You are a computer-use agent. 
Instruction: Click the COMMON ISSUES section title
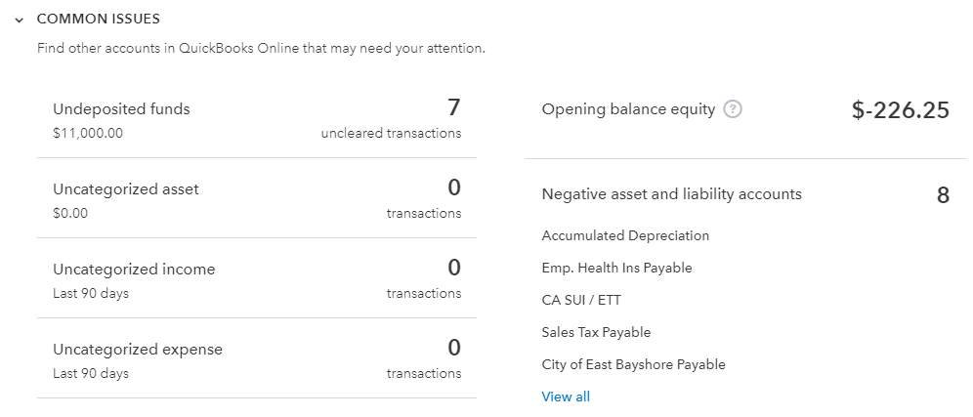click(x=98, y=20)
